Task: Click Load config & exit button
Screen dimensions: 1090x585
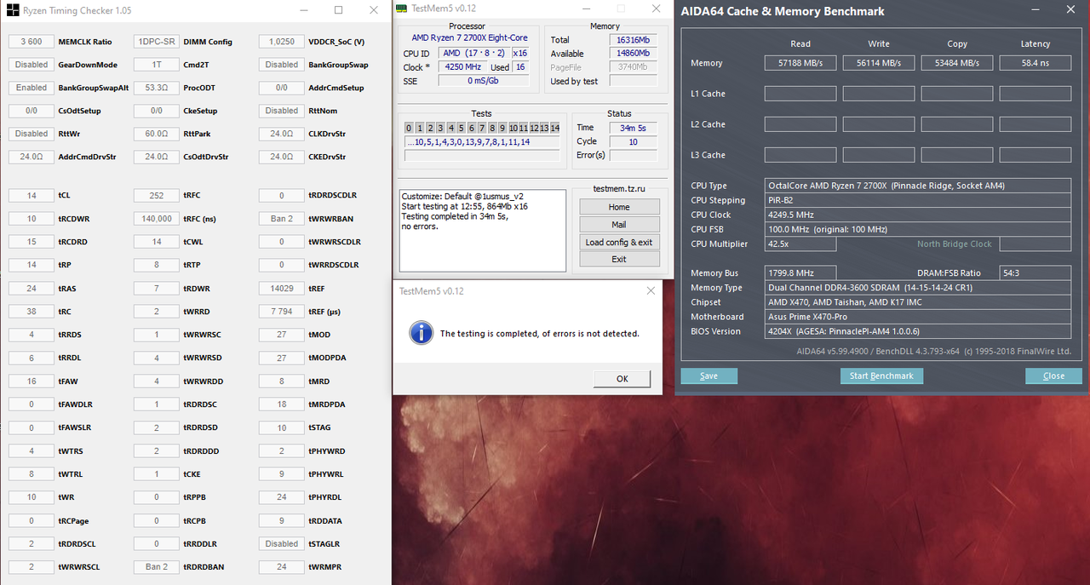Action: [619, 242]
